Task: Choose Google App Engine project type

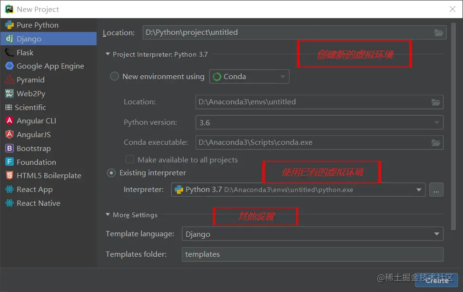Action: pos(49,66)
